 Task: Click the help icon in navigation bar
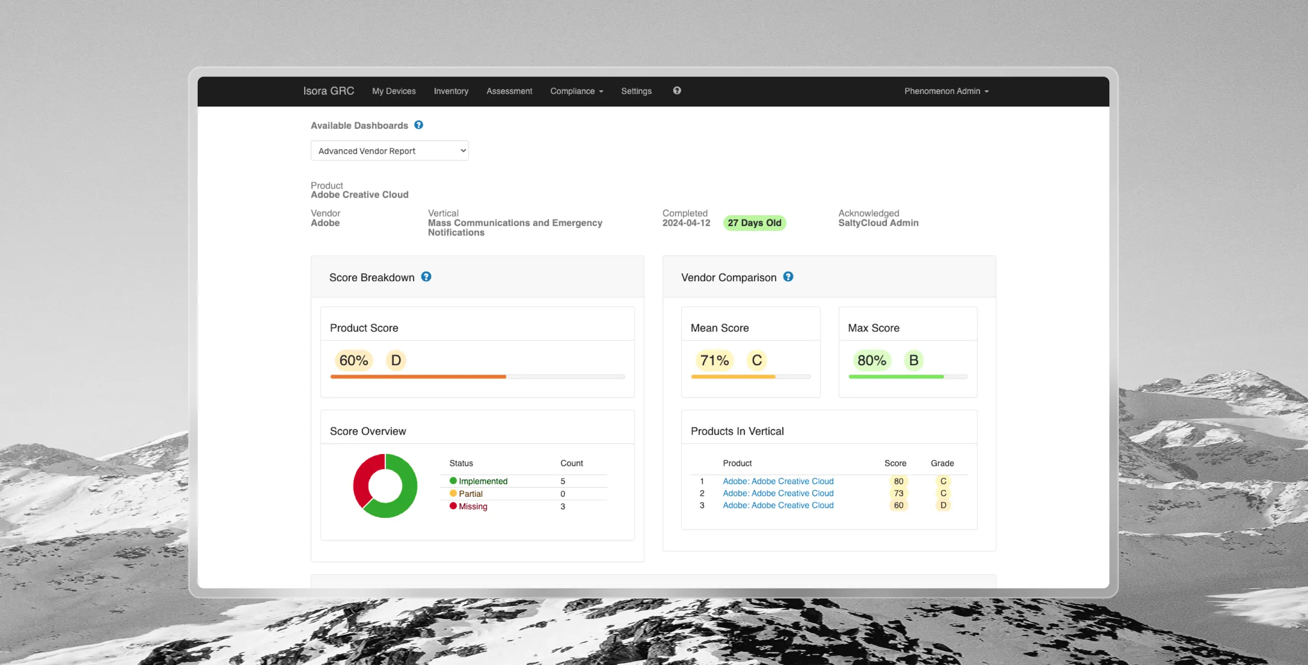[677, 91]
